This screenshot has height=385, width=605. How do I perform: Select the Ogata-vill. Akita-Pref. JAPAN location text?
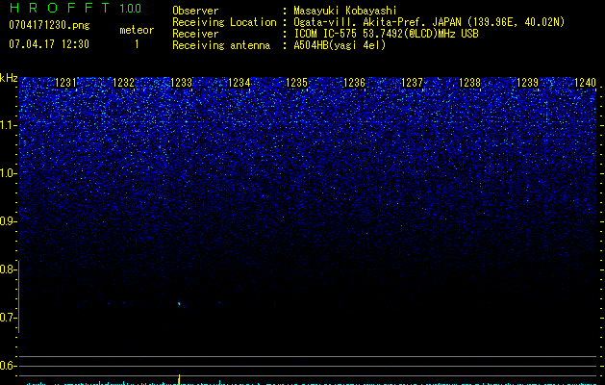click(429, 22)
